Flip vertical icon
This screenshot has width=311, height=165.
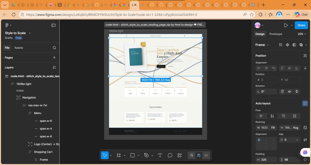pyautogui.click(x=297, y=92)
